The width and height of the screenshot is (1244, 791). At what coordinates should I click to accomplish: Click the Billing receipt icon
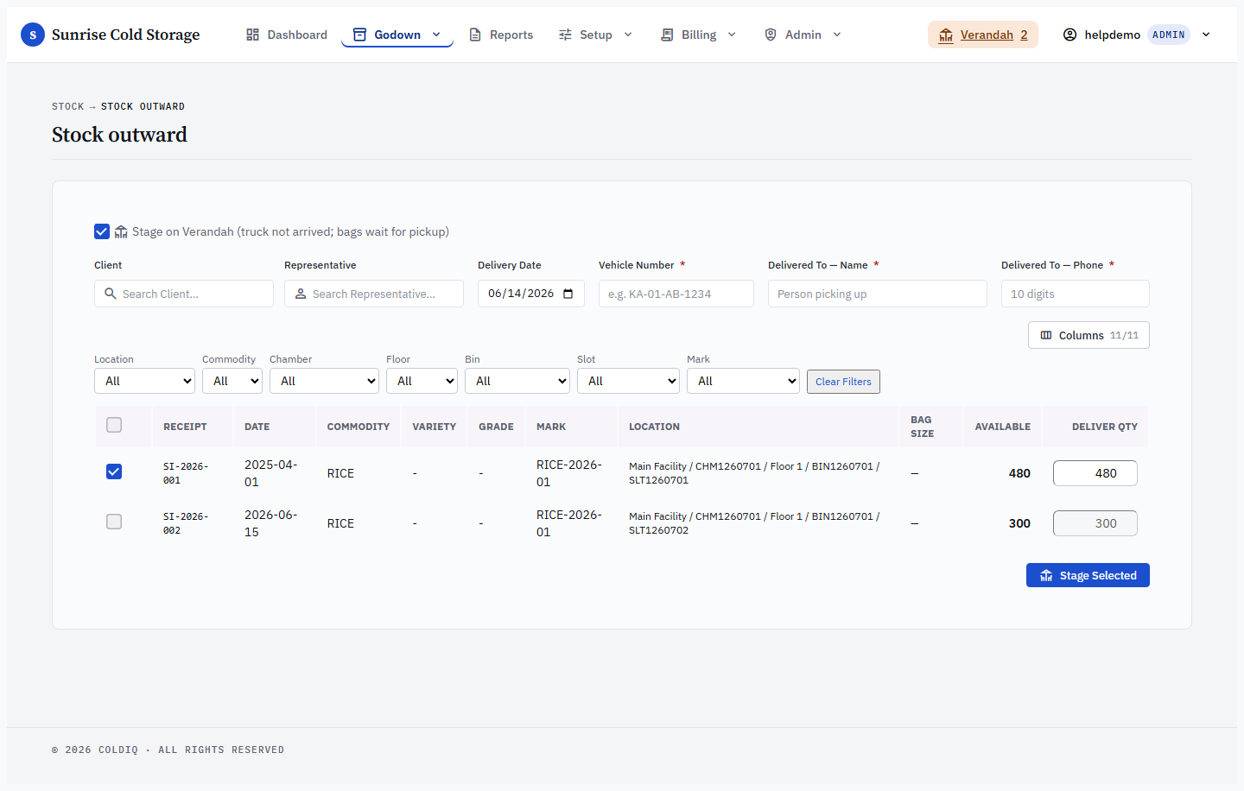[x=667, y=35]
